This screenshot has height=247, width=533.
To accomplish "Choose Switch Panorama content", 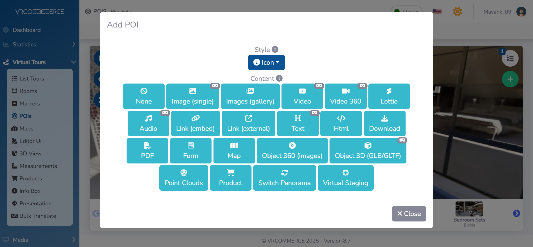I will coord(284,178).
